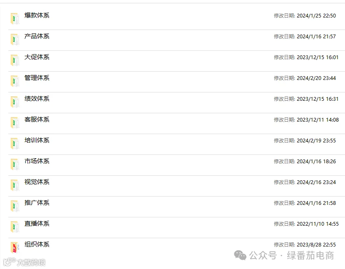Select the 视觉体系 folder name
Viewport: 345px width, 269px height.
(37, 182)
